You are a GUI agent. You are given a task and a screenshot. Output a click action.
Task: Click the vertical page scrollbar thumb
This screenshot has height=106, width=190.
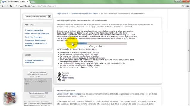(x=189, y=50)
